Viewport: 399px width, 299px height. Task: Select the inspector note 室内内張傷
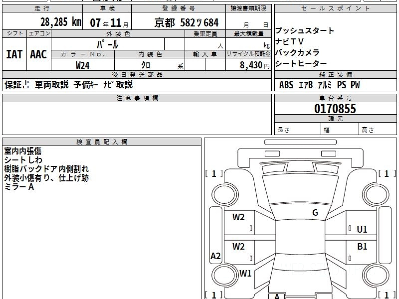pyautogui.click(x=23, y=151)
